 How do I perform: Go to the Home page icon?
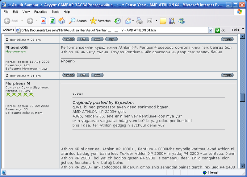click(61, 21)
